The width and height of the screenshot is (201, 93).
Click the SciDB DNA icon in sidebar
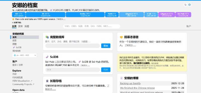pos(14,48)
